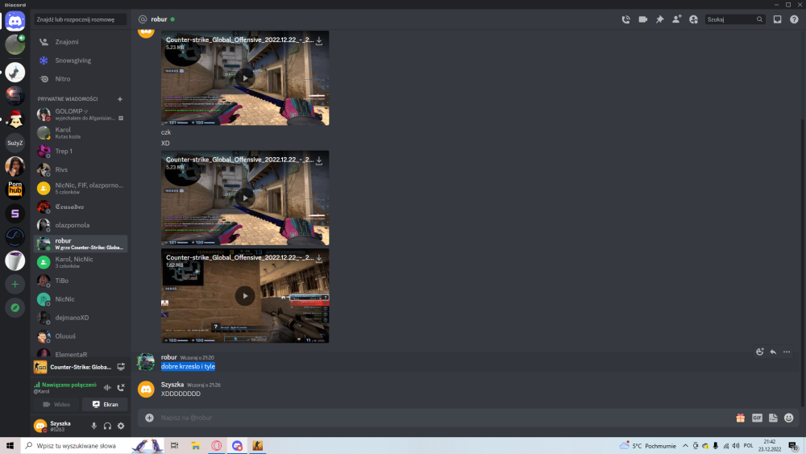The width and height of the screenshot is (806, 454).
Task: Add friends to this DM
Action: (676, 19)
